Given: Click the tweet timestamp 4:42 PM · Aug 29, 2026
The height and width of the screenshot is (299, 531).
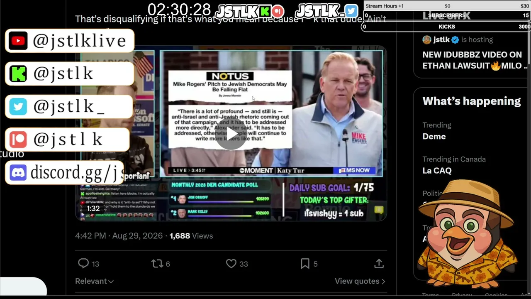Looking at the screenshot, I should pos(119,235).
